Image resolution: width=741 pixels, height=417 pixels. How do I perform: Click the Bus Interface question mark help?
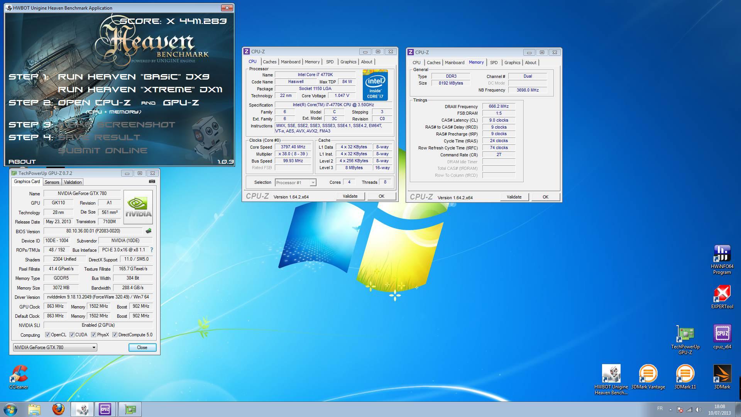pyautogui.click(x=152, y=250)
